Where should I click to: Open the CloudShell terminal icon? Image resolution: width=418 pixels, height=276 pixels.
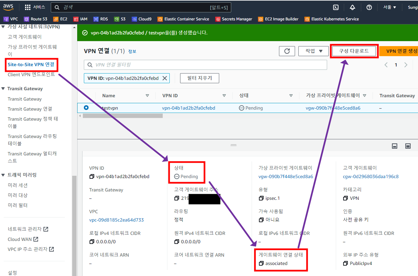pos(336,7)
